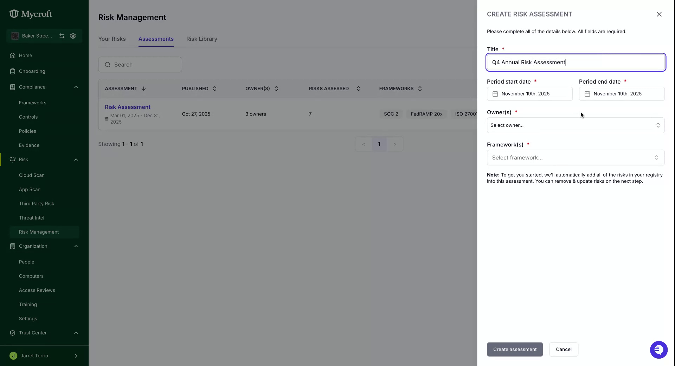
Task: Toggle sort on Published column
Action: [x=215, y=89]
